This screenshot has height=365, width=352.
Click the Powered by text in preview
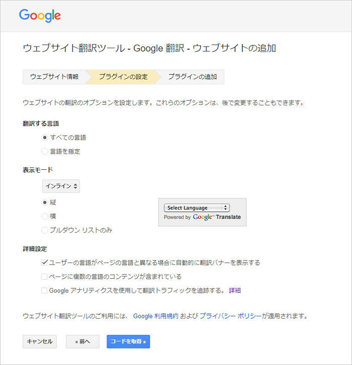(x=177, y=217)
